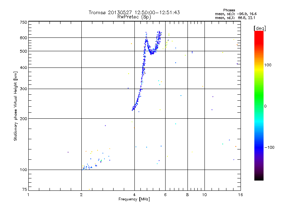Click y-axis tick label '75'
This screenshot has width=283, height=212.
[x=25, y=189]
